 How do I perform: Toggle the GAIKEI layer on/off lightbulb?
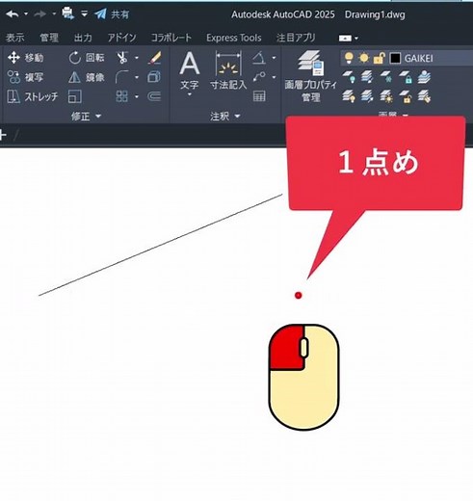point(349,58)
